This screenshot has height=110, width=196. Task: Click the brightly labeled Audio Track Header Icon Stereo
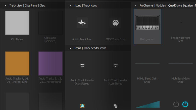click(x=82, y=65)
